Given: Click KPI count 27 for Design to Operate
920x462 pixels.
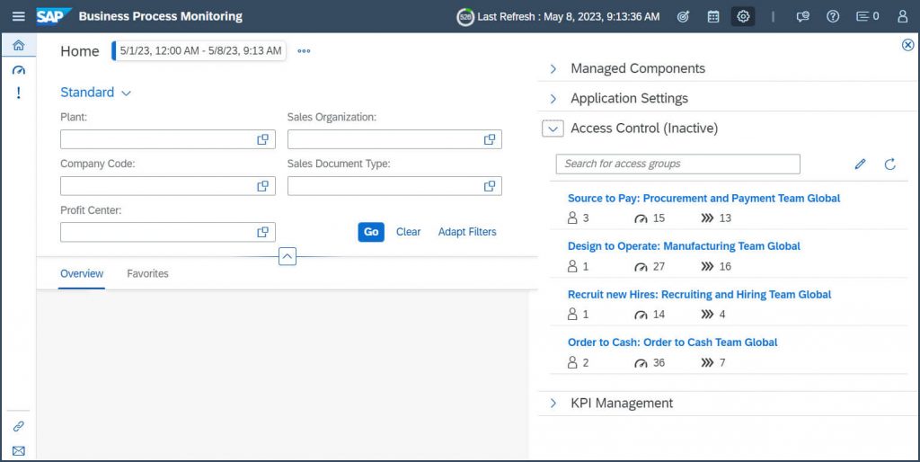Looking at the screenshot, I should click(650, 267).
